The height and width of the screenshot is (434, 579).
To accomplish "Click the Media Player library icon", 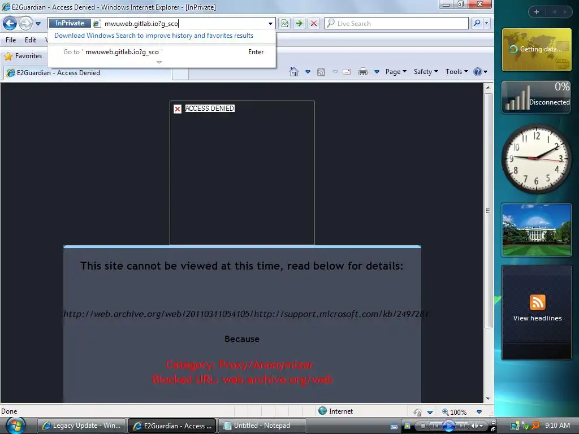I will coord(407,426).
